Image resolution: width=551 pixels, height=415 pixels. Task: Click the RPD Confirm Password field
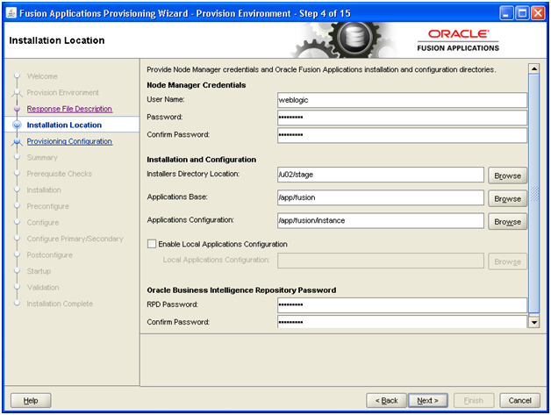(402, 322)
